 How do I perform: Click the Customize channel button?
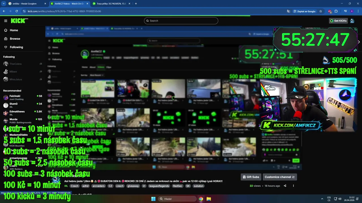point(279,177)
